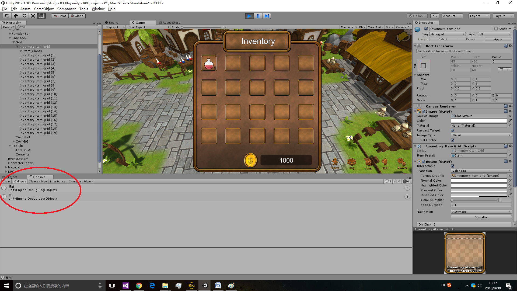Viewport: 517px width, 291px height.
Task: Use eyedropper for Image Color
Action: tap(510, 121)
